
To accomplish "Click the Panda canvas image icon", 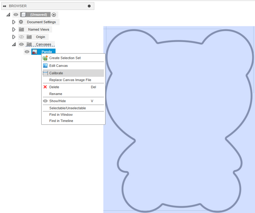I will coord(35,52).
